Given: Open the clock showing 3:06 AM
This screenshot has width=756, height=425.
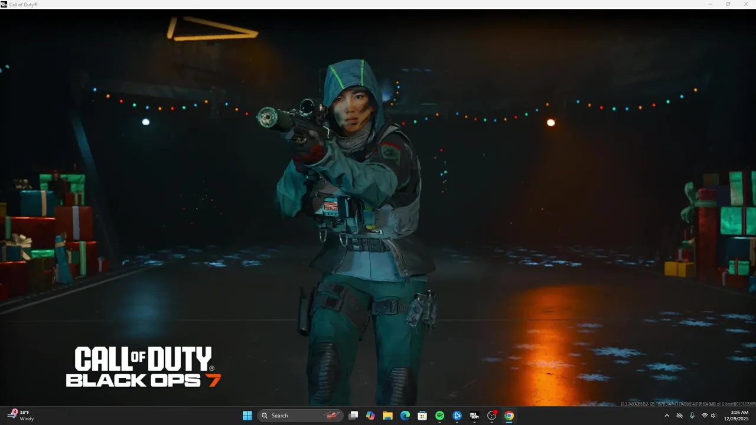Looking at the screenshot, I should (x=737, y=416).
